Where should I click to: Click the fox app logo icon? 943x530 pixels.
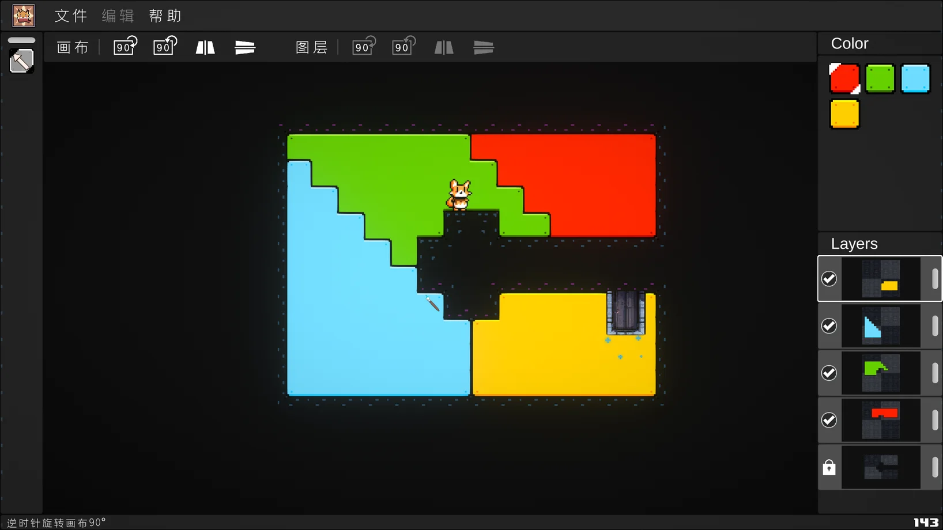click(24, 16)
